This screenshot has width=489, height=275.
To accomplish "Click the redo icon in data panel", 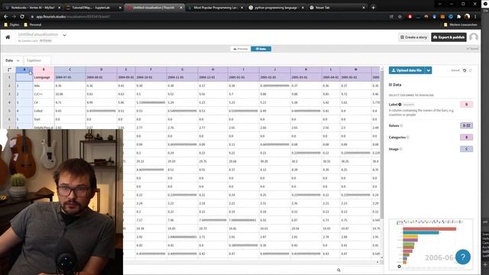I will (x=471, y=70).
